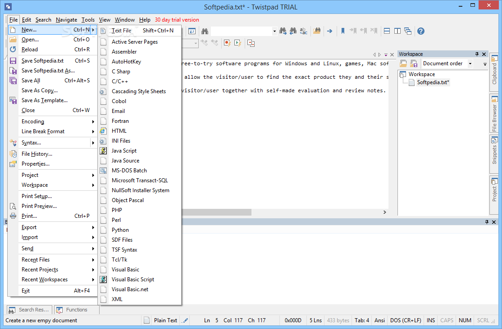Toggle word wrap toolbar icon
The height and width of the screenshot is (329, 502).
click(x=192, y=31)
